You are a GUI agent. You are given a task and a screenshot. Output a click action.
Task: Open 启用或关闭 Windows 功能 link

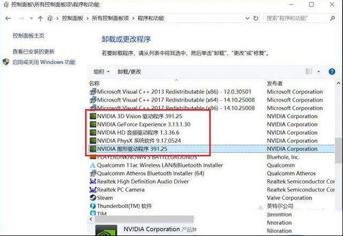(x=44, y=62)
